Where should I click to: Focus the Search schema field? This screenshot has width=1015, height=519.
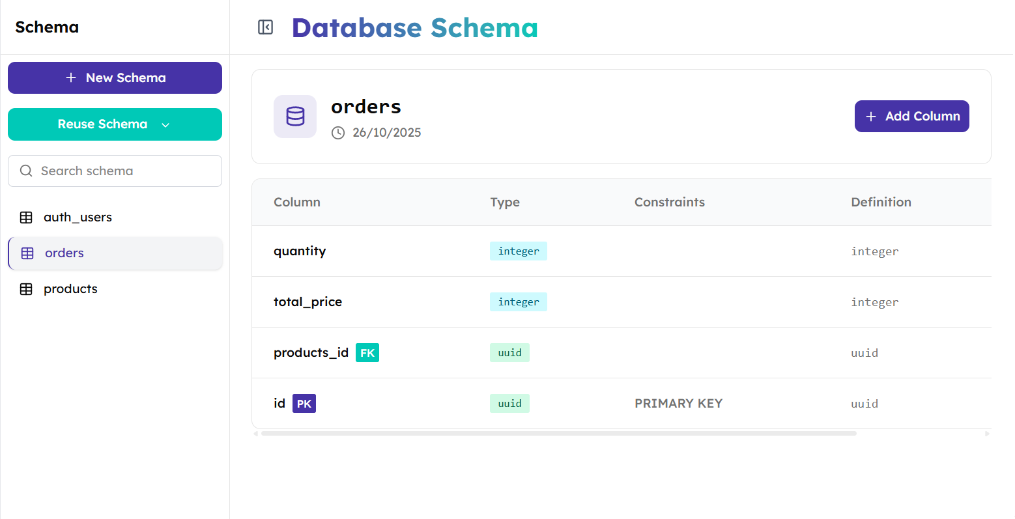(x=115, y=171)
